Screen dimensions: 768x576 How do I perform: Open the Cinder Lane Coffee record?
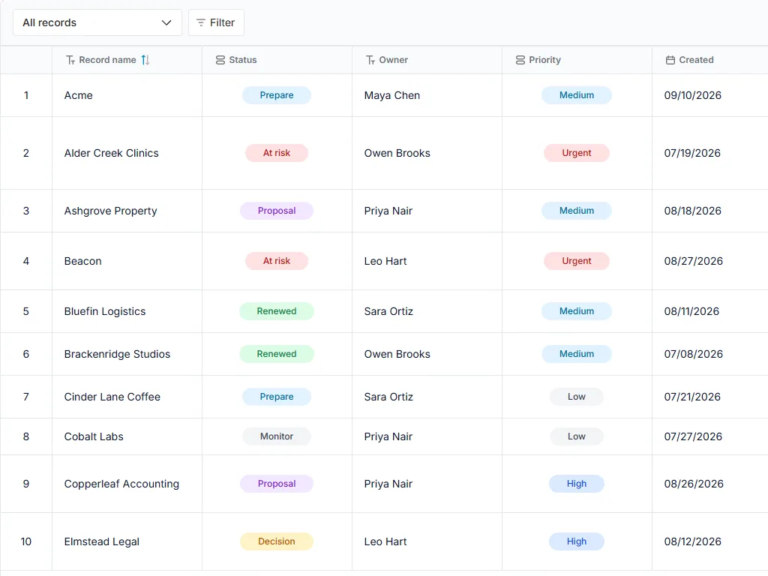(112, 397)
